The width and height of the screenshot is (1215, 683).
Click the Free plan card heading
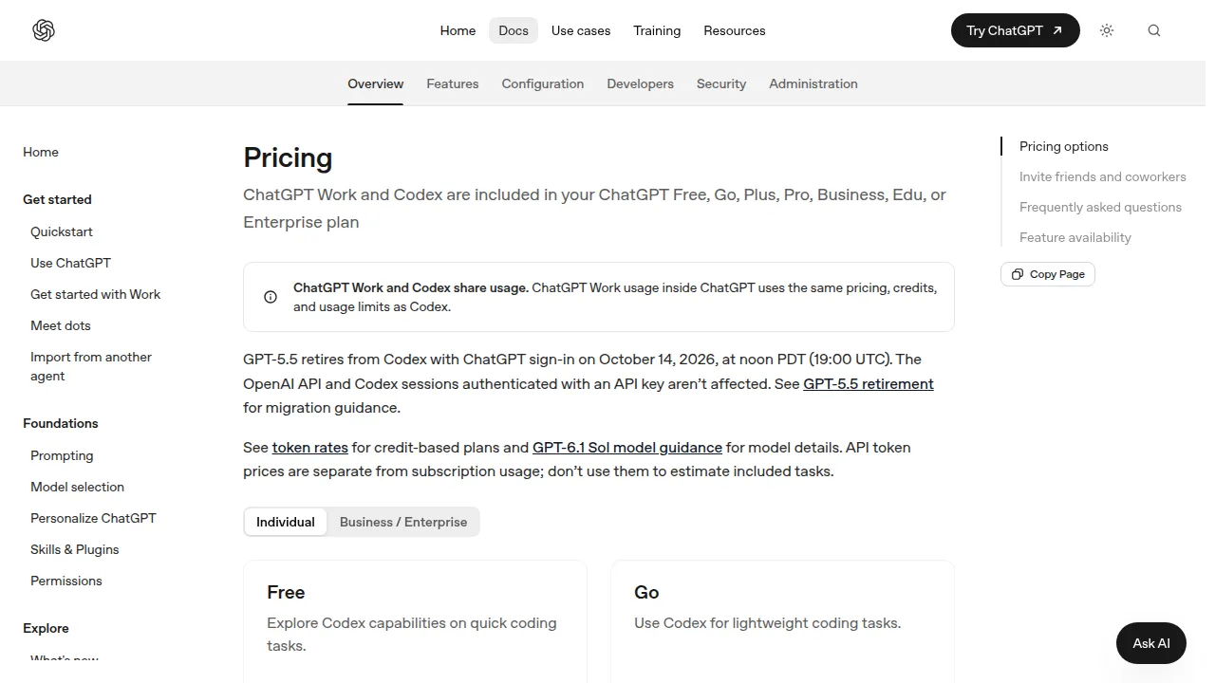pyautogui.click(x=286, y=592)
